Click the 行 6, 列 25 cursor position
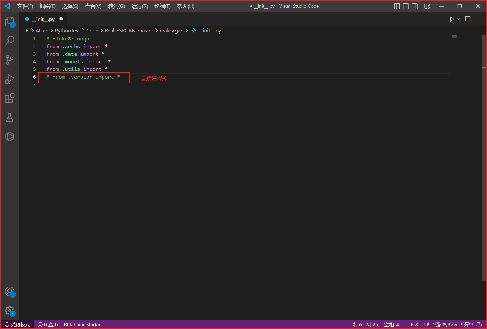 (x=365, y=324)
